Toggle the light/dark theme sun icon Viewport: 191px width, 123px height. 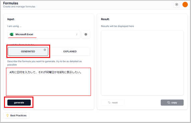click(177, 5)
